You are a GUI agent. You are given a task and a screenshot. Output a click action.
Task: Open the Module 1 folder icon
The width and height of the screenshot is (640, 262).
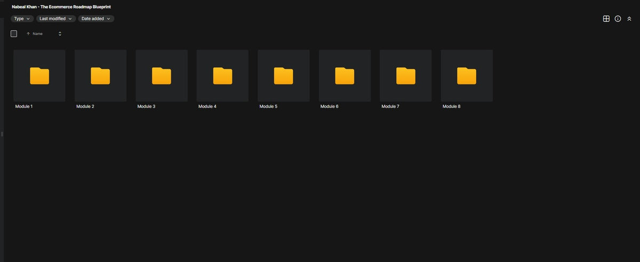click(x=39, y=76)
